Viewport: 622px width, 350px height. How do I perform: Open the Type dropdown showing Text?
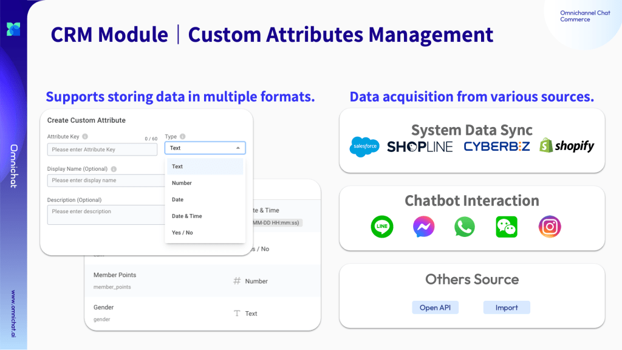[205, 148]
